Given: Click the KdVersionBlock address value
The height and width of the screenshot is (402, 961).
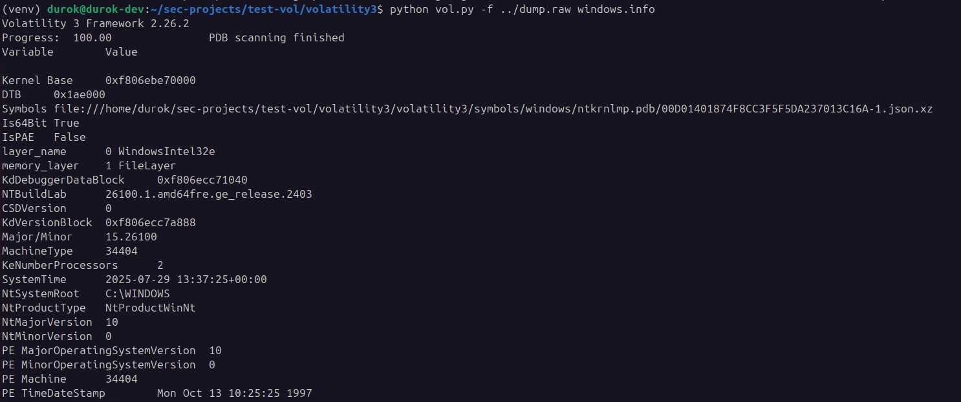Looking at the screenshot, I should 151,222.
